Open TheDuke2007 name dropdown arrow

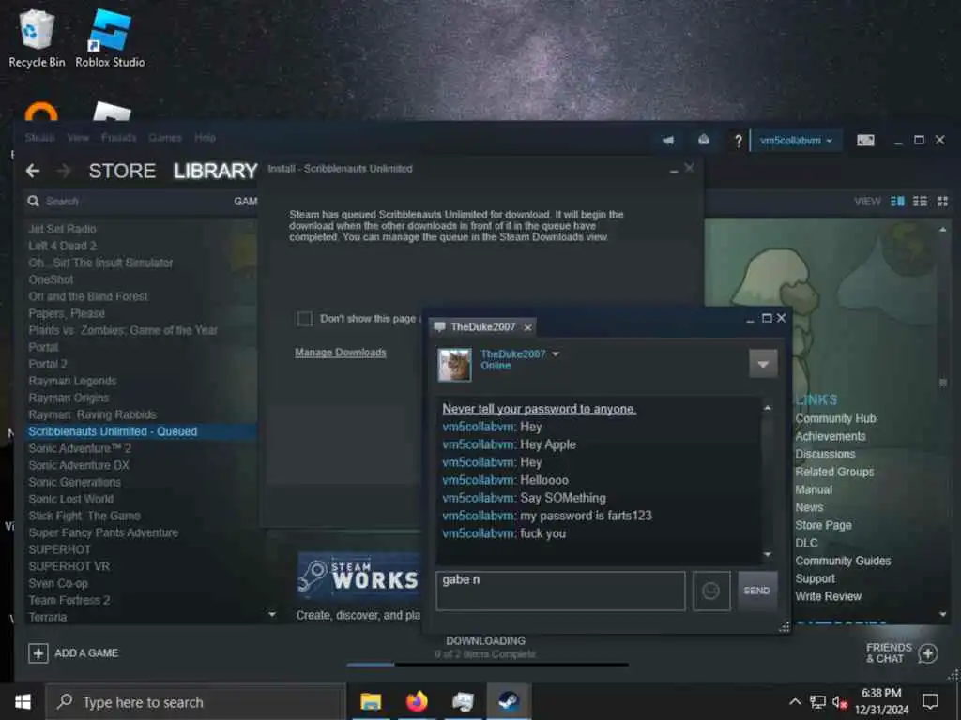pos(556,353)
